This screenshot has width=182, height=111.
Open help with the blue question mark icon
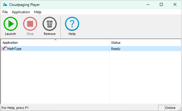[x=72, y=24]
